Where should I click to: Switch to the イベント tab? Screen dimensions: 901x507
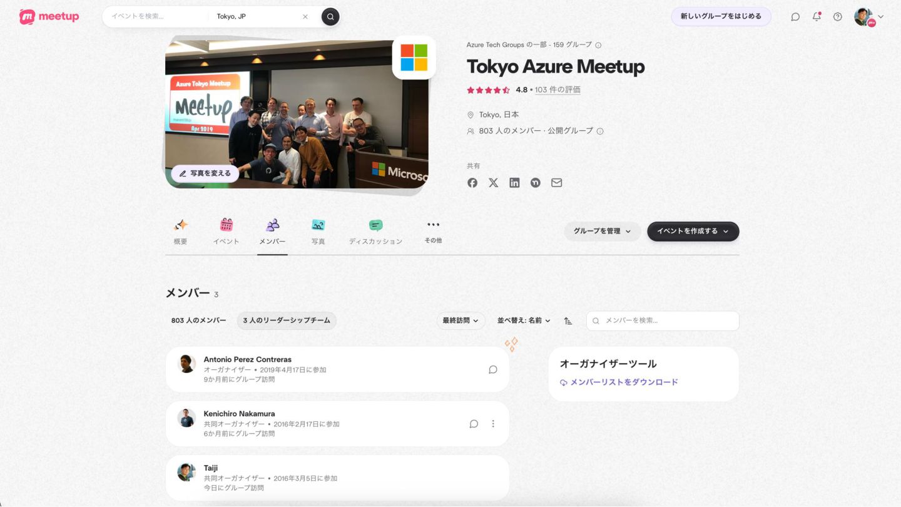[227, 232]
